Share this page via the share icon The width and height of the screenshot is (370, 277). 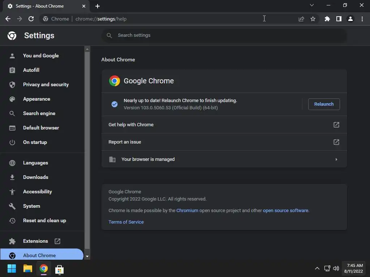coord(301,19)
